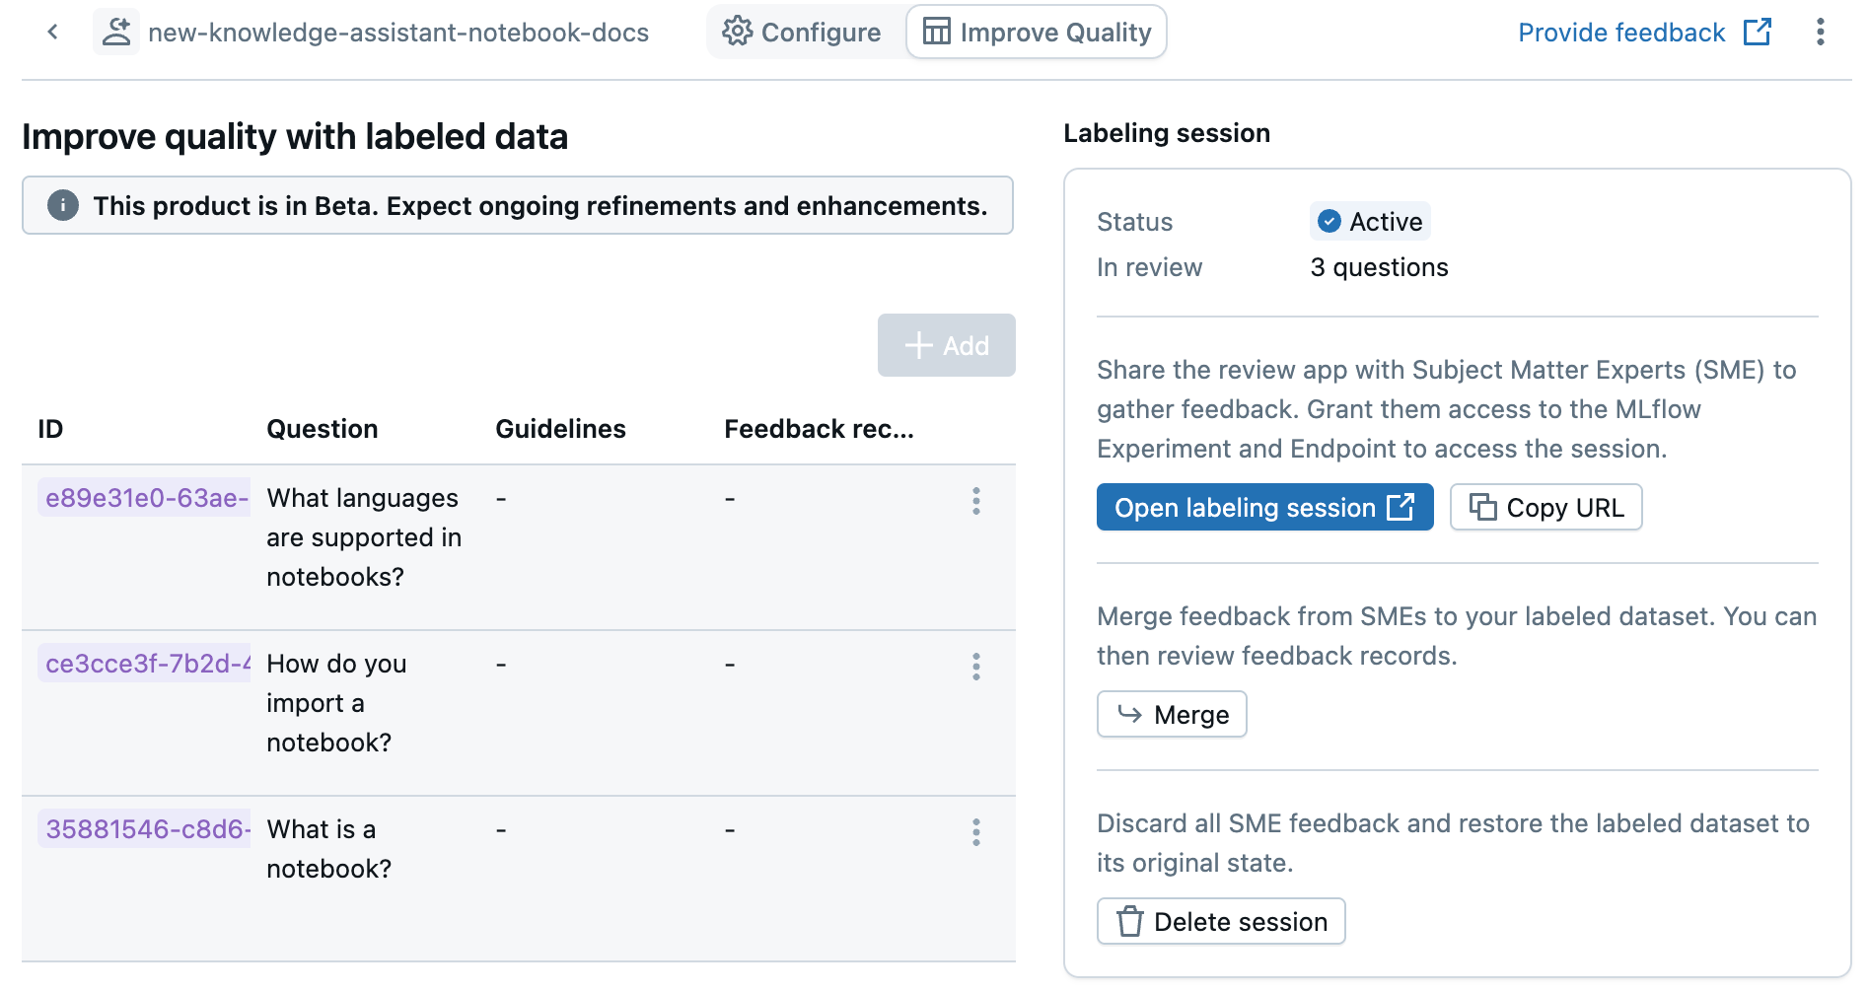
Task: Click the back chevron arrow
Action: pos(53,33)
